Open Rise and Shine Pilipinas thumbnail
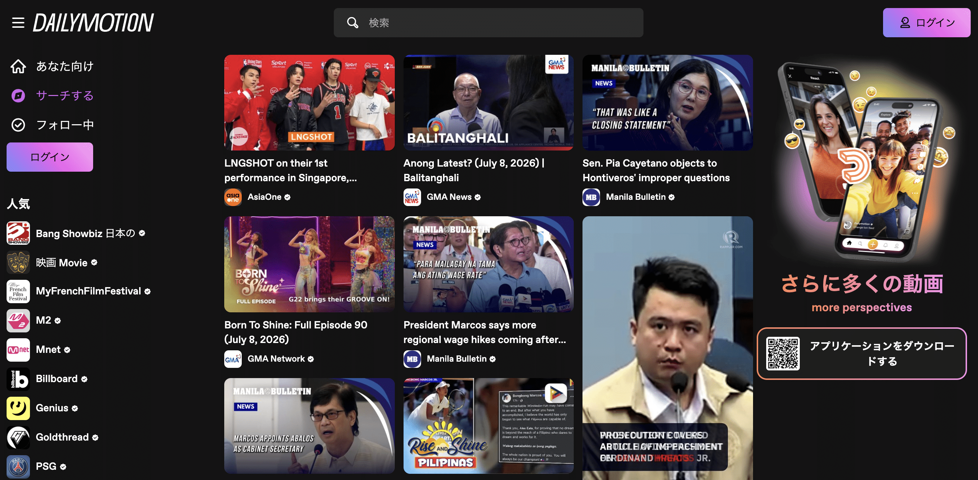Viewport: 978px width, 480px height. (488, 426)
